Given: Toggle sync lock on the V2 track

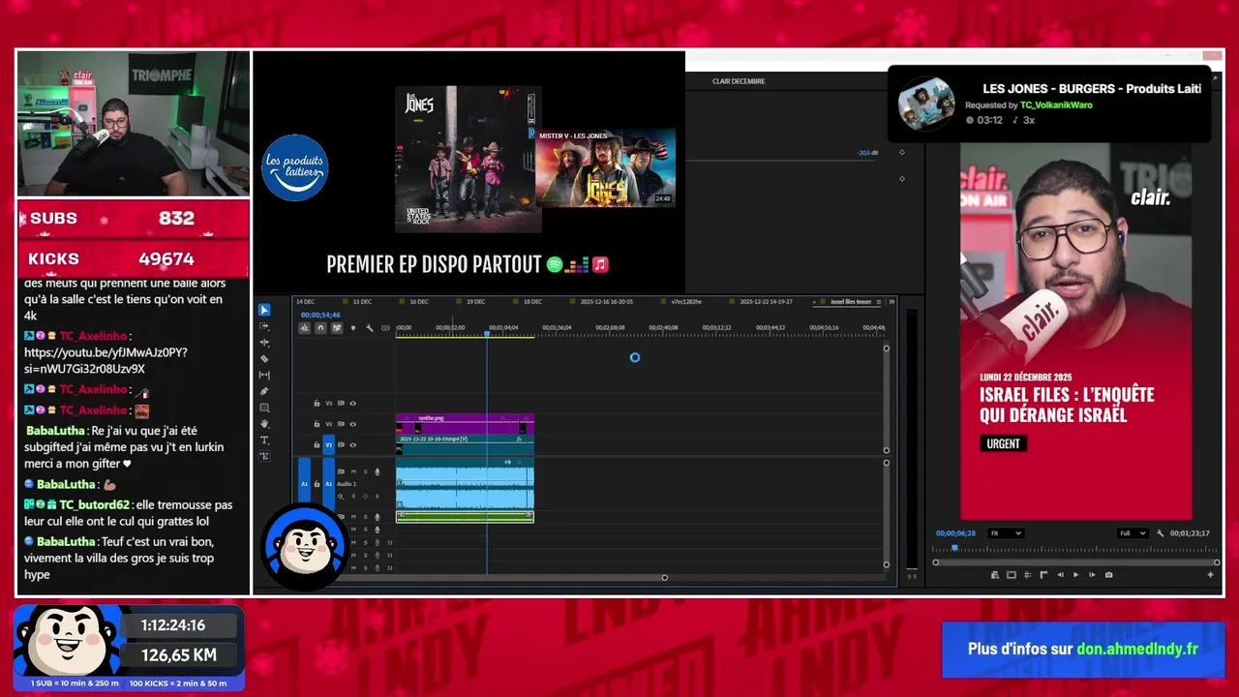Looking at the screenshot, I should pos(341,424).
